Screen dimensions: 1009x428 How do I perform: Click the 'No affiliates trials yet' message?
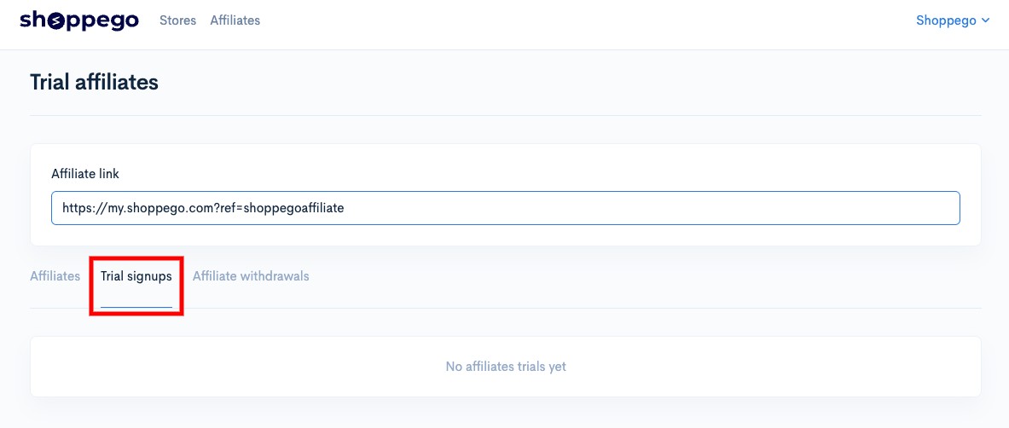[x=506, y=367]
